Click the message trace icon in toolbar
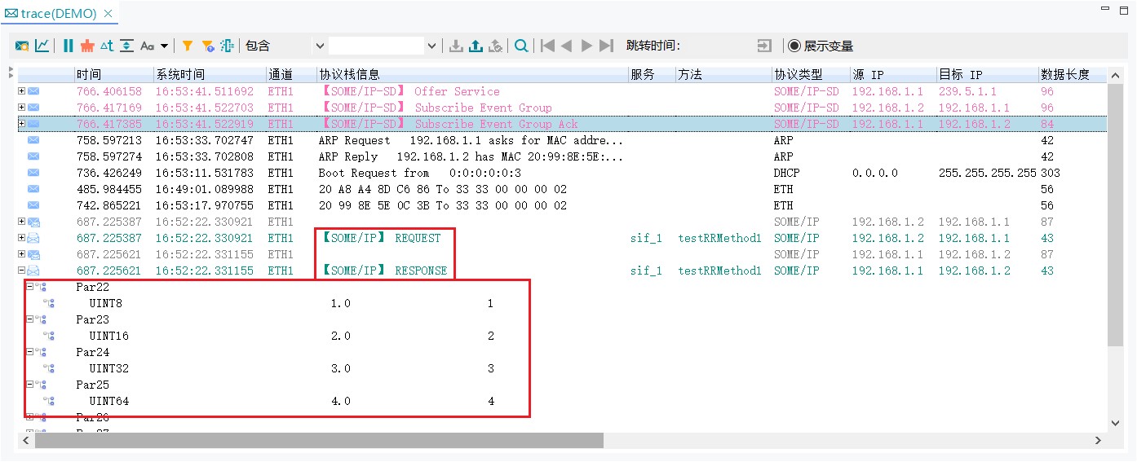Viewport: 1137px width, 462px height. click(x=22, y=46)
